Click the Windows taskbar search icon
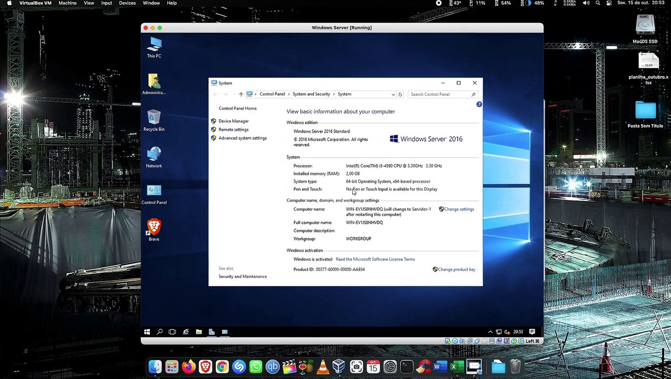The height and width of the screenshot is (379, 671). pyautogui.click(x=160, y=332)
